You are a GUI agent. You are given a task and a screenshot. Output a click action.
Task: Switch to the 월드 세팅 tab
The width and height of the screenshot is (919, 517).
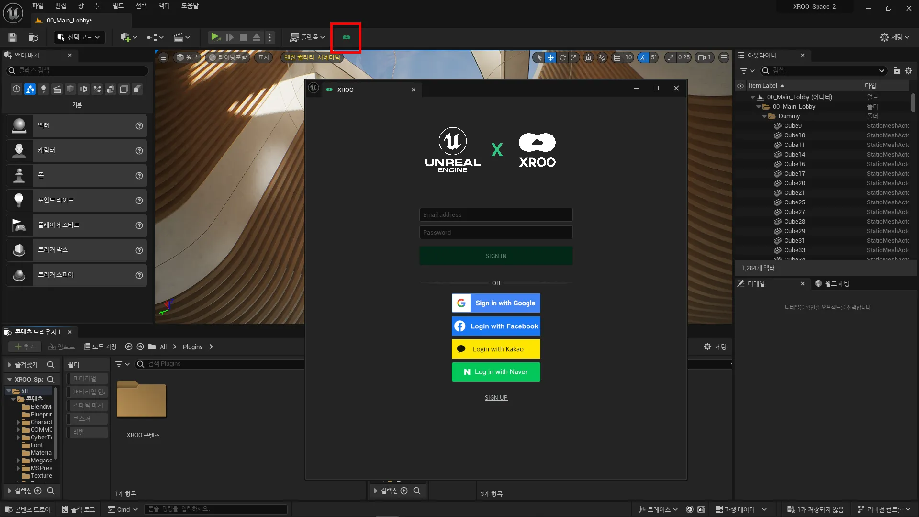click(833, 284)
